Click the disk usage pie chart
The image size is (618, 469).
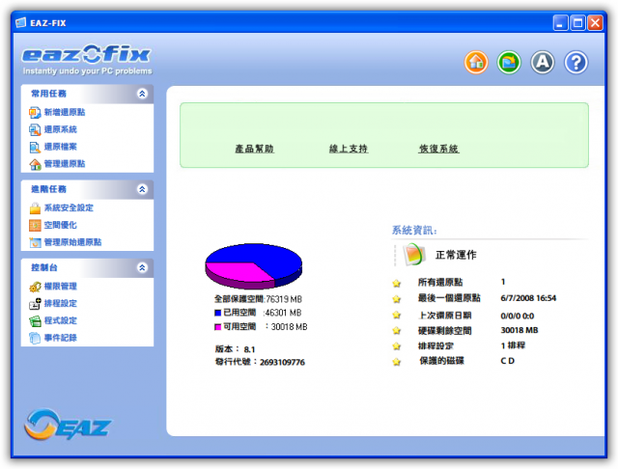253,266
